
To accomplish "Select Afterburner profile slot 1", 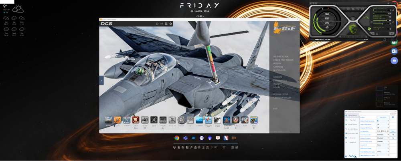I will [344, 37].
